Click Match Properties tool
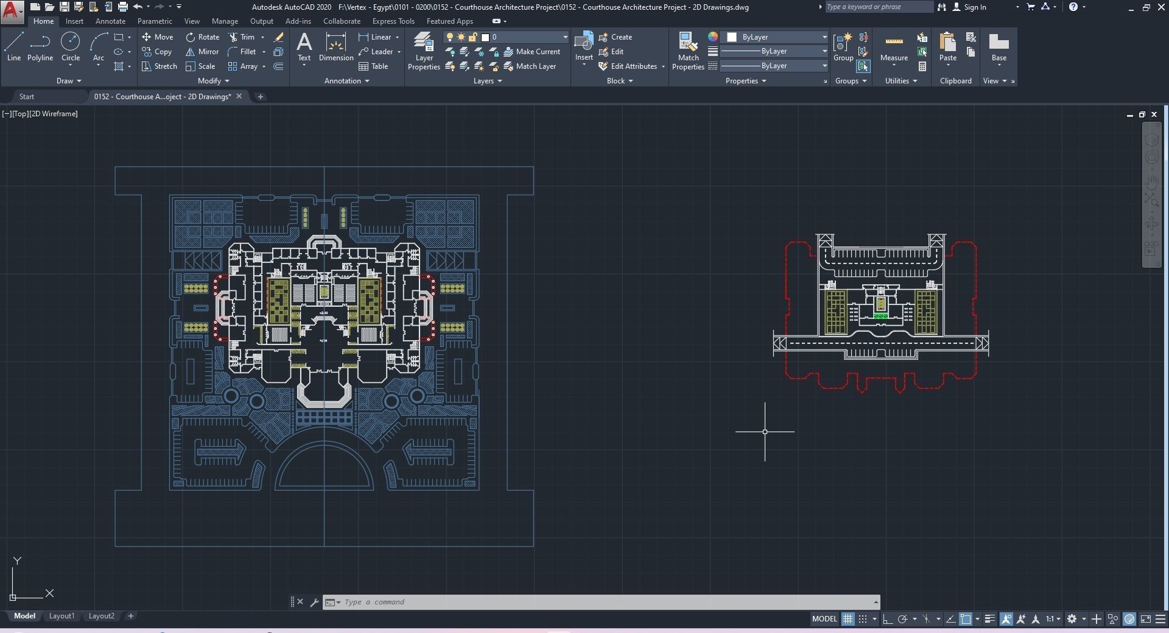1169x633 pixels. [x=688, y=51]
